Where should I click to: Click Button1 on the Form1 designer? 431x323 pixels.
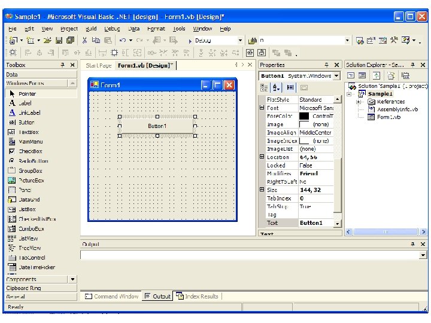pyautogui.click(x=157, y=126)
